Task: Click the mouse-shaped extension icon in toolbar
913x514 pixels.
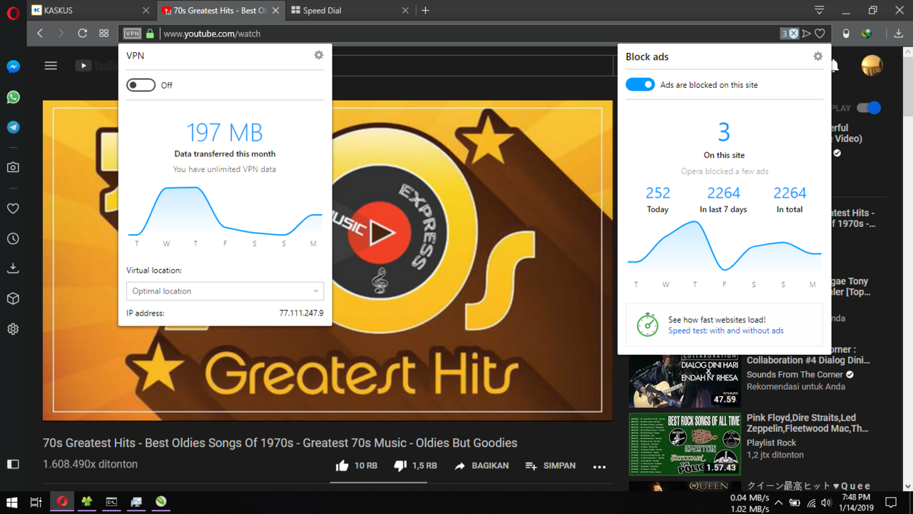Action: click(846, 34)
